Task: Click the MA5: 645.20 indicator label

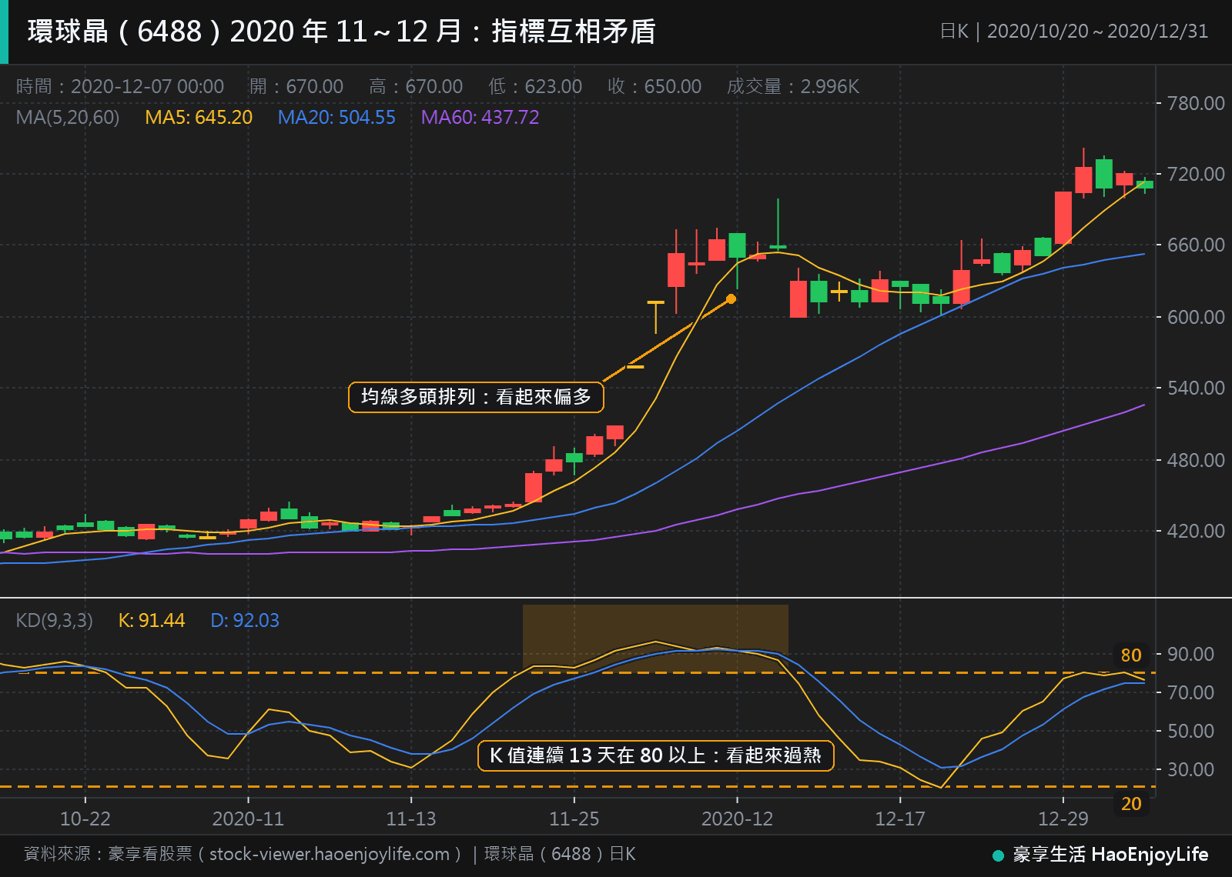Action: 199,118
